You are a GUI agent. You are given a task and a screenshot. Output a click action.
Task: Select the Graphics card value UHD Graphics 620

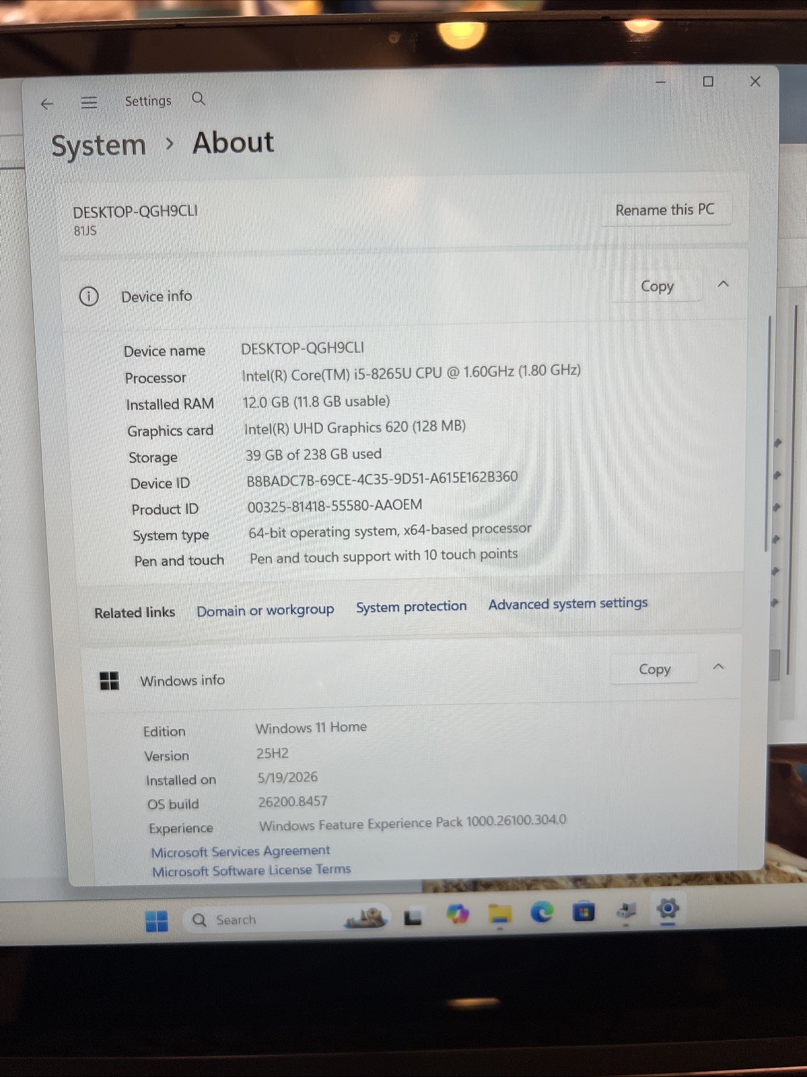coord(355,427)
